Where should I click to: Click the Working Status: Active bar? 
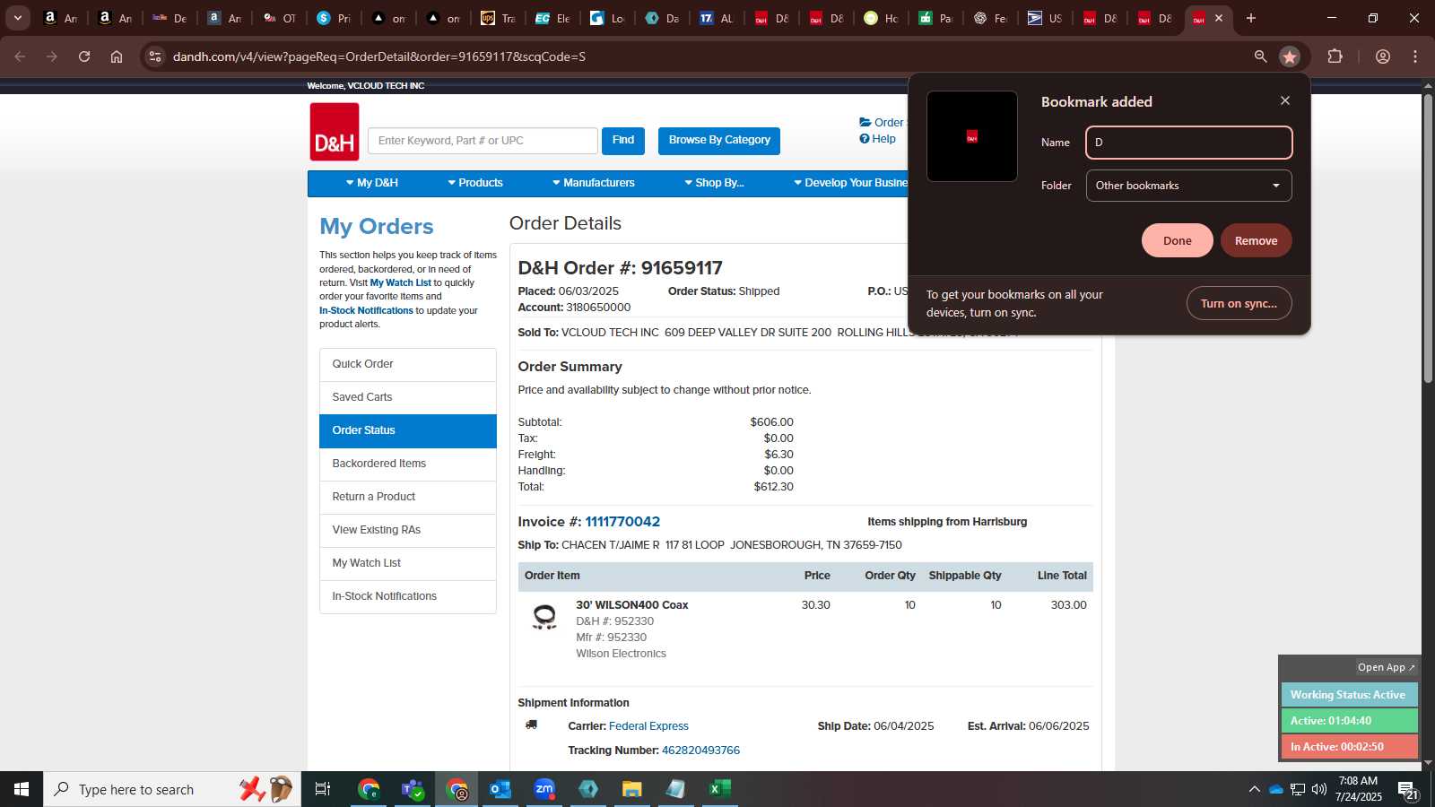click(x=1349, y=695)
